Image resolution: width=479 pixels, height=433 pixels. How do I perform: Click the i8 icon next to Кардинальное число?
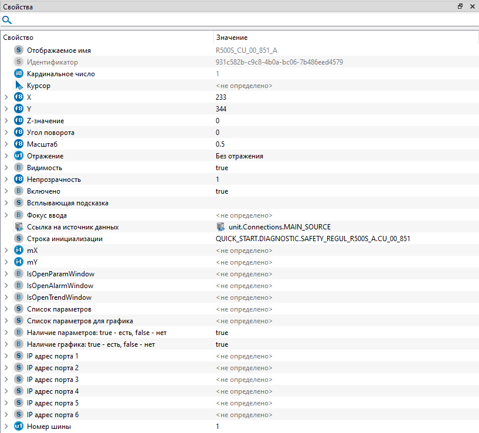[x=19, y=74]
